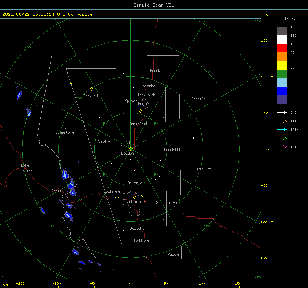
Task: Click the white plus marker near Drumheller
Action: pos(193,138)
